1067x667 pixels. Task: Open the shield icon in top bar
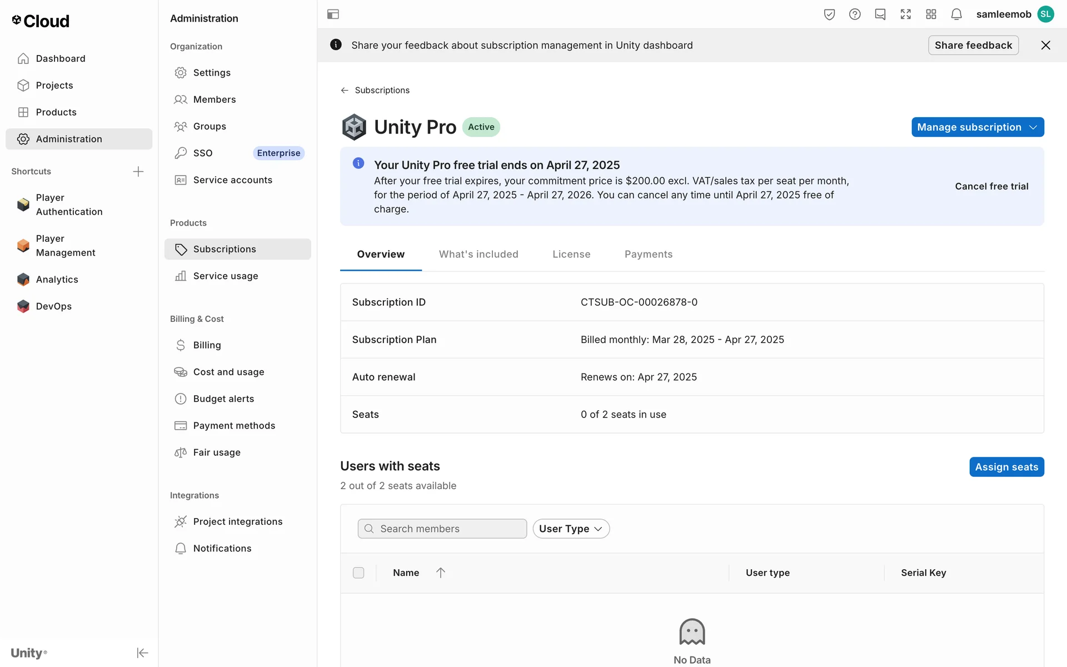[x=829, y=14]
